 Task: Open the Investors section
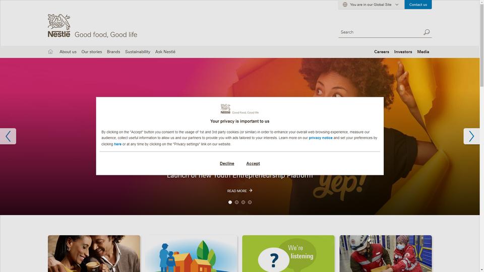pyautogui.click(x=403, y=52)
